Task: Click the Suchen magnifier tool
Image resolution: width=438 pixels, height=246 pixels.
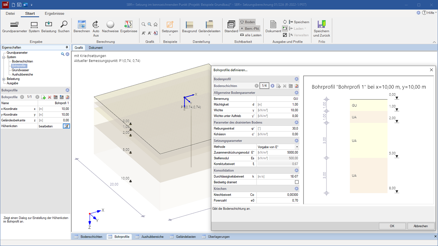Action: [x=64, y=27]
